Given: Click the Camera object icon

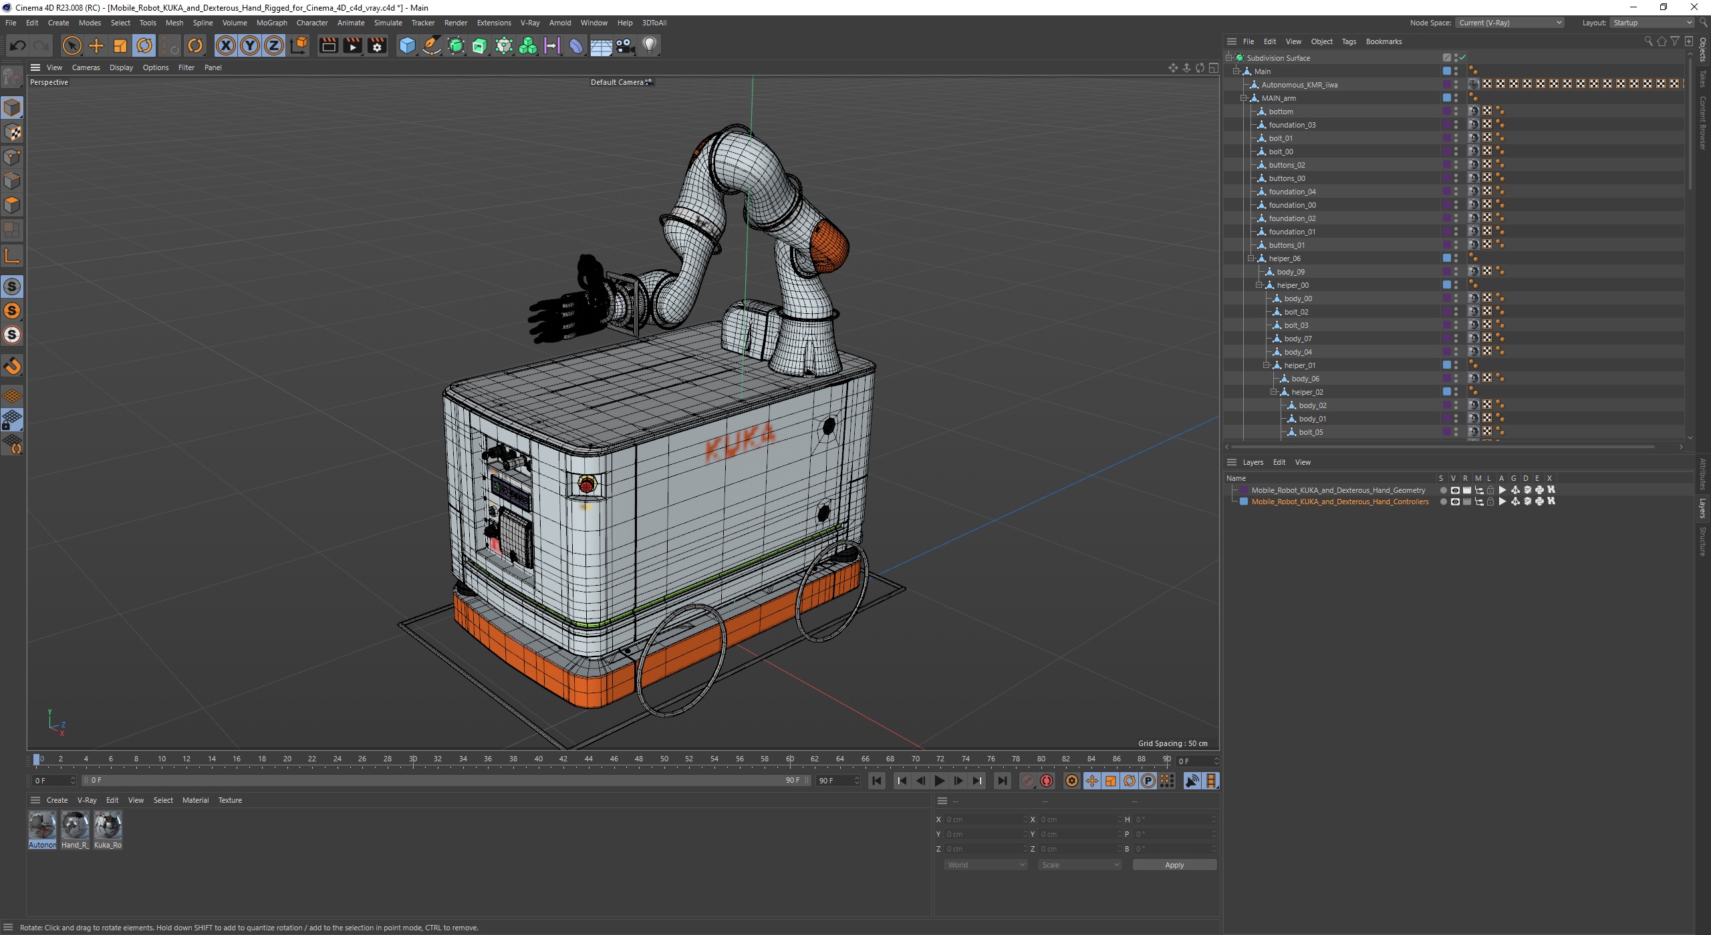Looking at the screenshot, I should pyautogui.click(x=625, y=45).
